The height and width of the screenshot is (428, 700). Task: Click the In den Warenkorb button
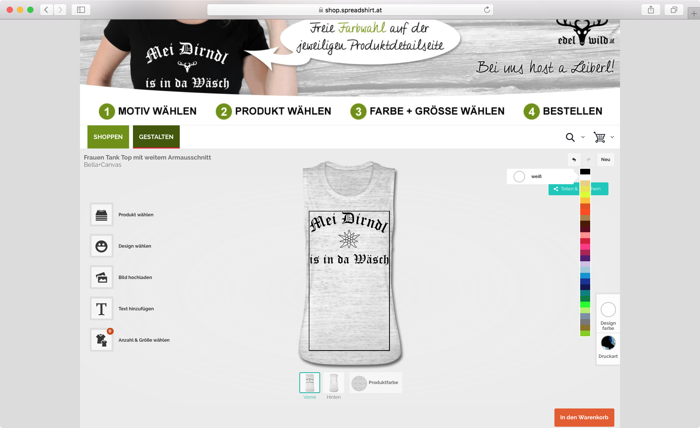pyautogui.click(x=584, y=417)
